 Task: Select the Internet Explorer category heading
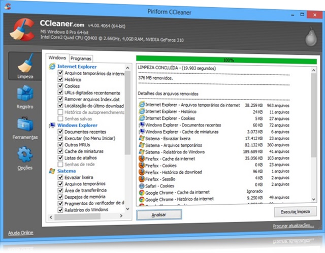(x=77, y=67)
